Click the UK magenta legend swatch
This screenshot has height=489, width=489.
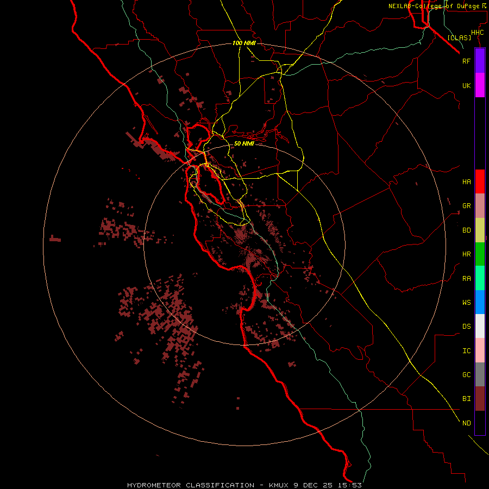[480, 85]
